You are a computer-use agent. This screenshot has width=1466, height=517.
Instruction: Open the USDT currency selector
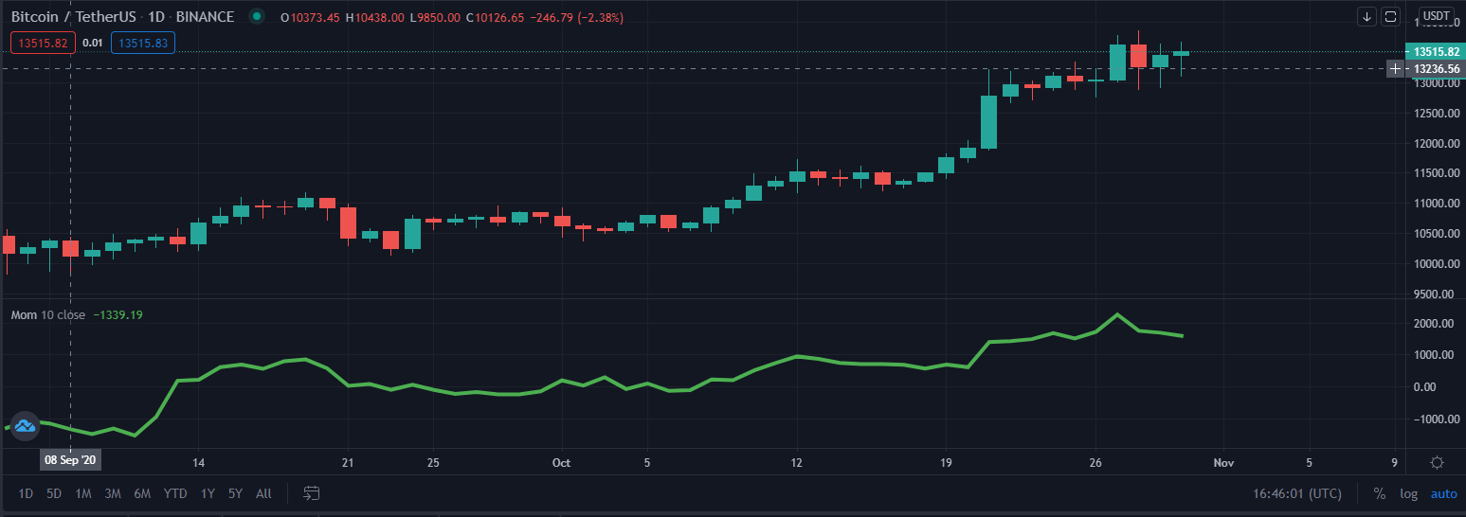[x=1438, y=15]
